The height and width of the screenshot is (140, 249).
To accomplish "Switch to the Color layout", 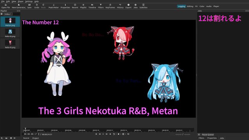I will pyautogui.click(x=202, y=6).
